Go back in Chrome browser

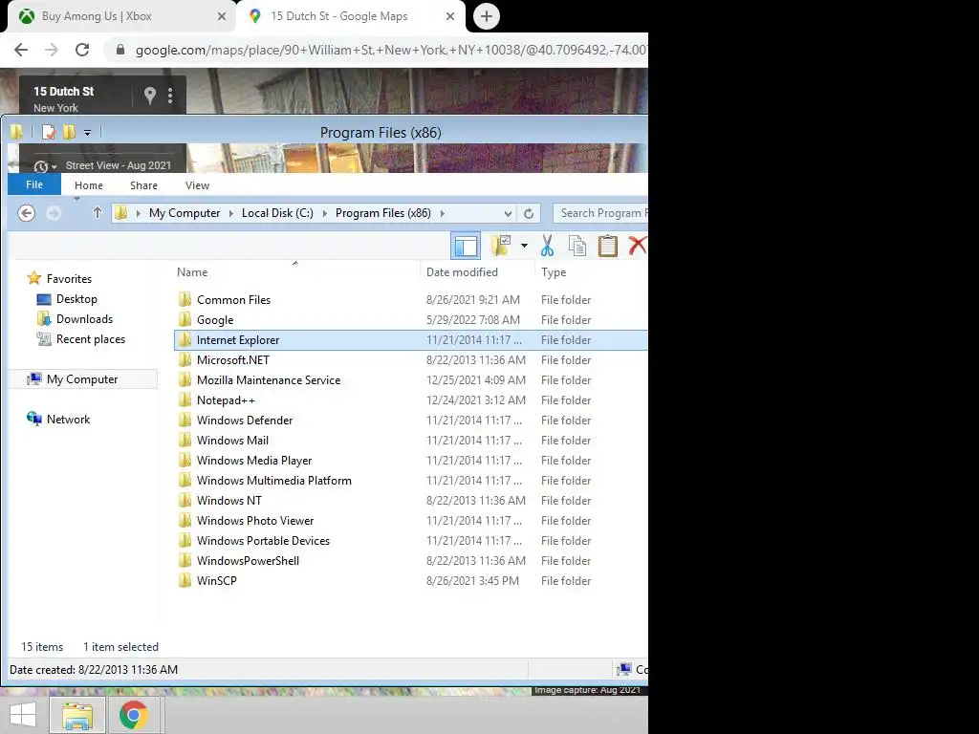21,50
